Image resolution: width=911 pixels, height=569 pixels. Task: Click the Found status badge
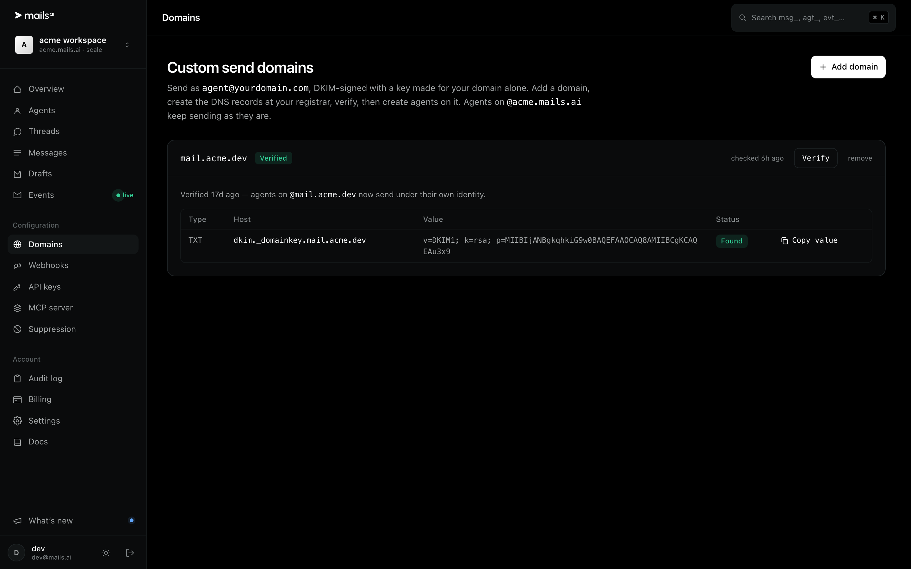pyautogui.click(x=731, y=241)
